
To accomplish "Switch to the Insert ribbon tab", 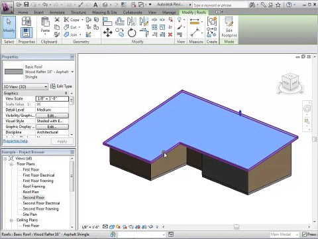I will 39,13.
